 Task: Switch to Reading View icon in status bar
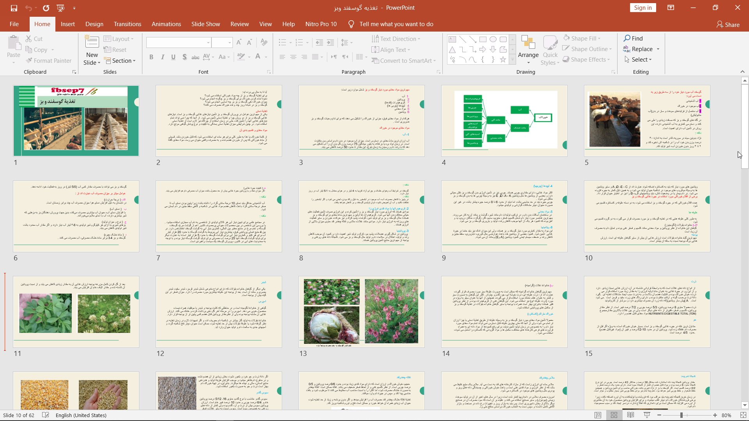click(x=630, y=415)
